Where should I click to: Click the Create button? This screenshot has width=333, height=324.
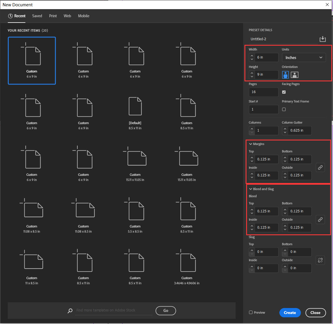click(x=290, y=313)
